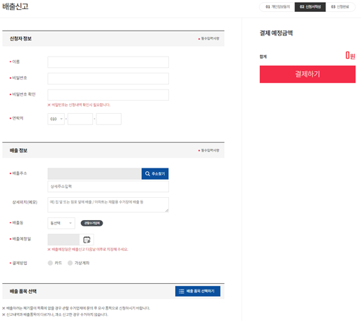Image resolution: width=361 pixels, height=325 pixels.
Task: Focus the 비밀번호 password input field
Action: coord(108,78)
